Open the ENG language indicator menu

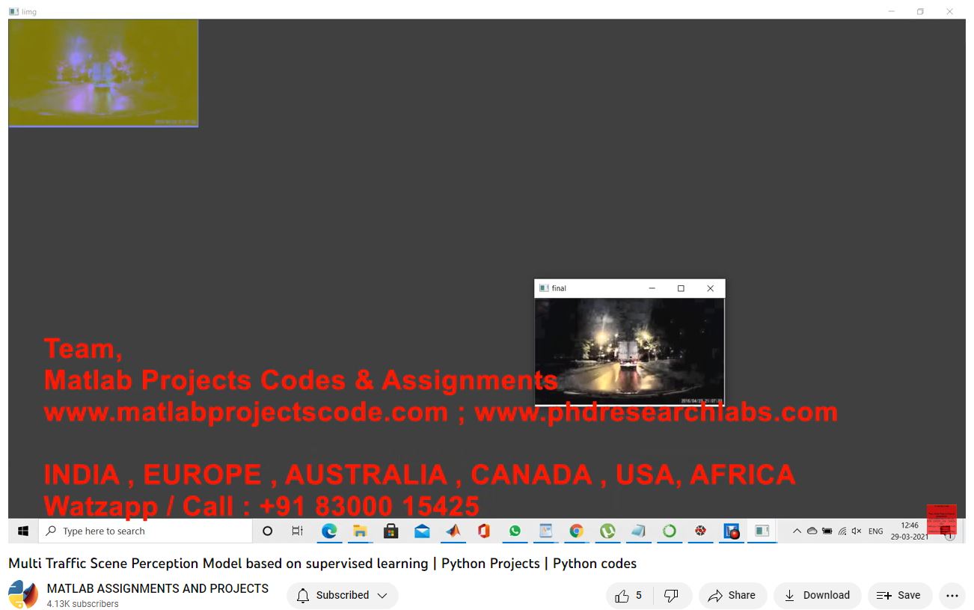pos(875,531)
